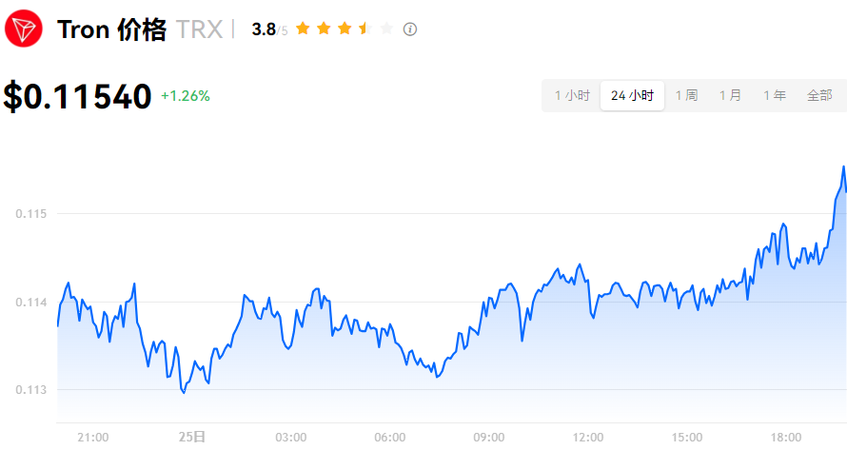Image resolution: width=847 pixels, height=450 pixels.
Task: Open the rating info circle icon
Action: [410, 29]
